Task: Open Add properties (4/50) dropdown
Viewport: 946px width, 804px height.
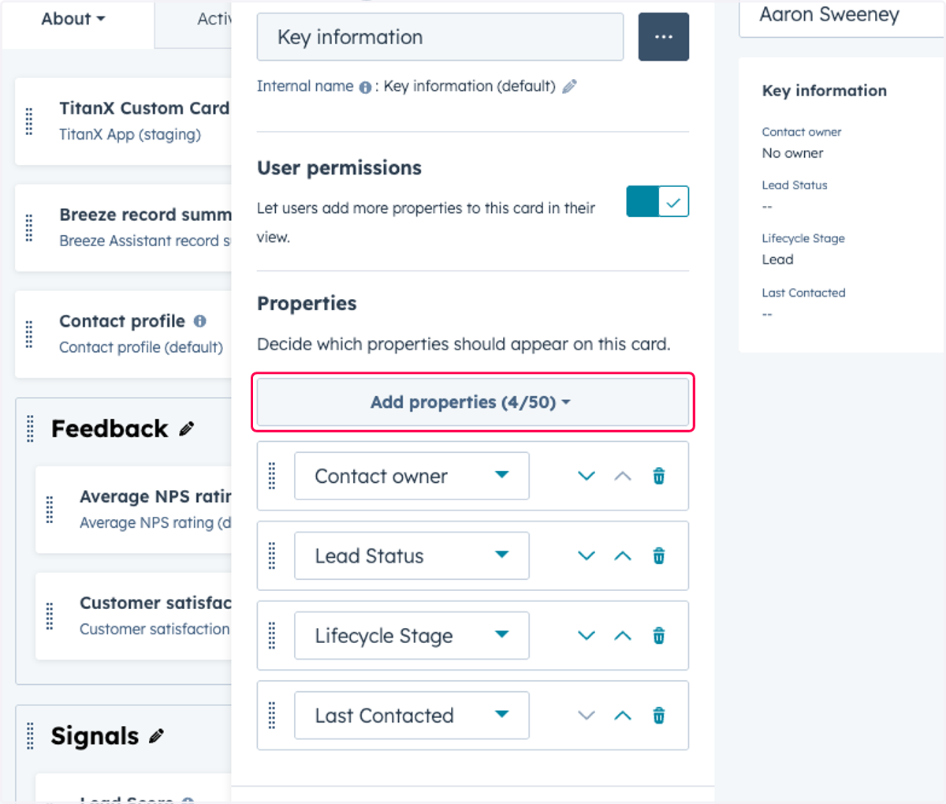Action: click(472, 402)
